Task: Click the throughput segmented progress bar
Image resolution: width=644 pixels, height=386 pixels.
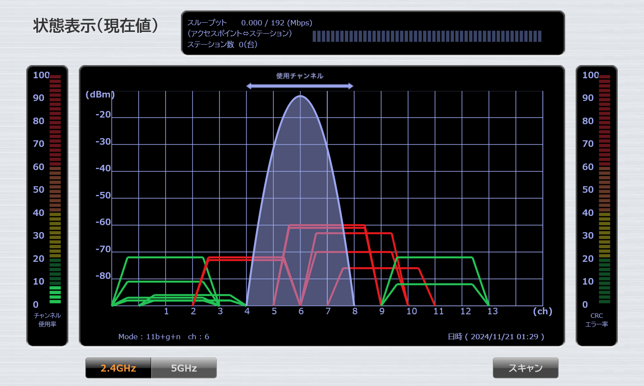Action: tap(427, 36)
